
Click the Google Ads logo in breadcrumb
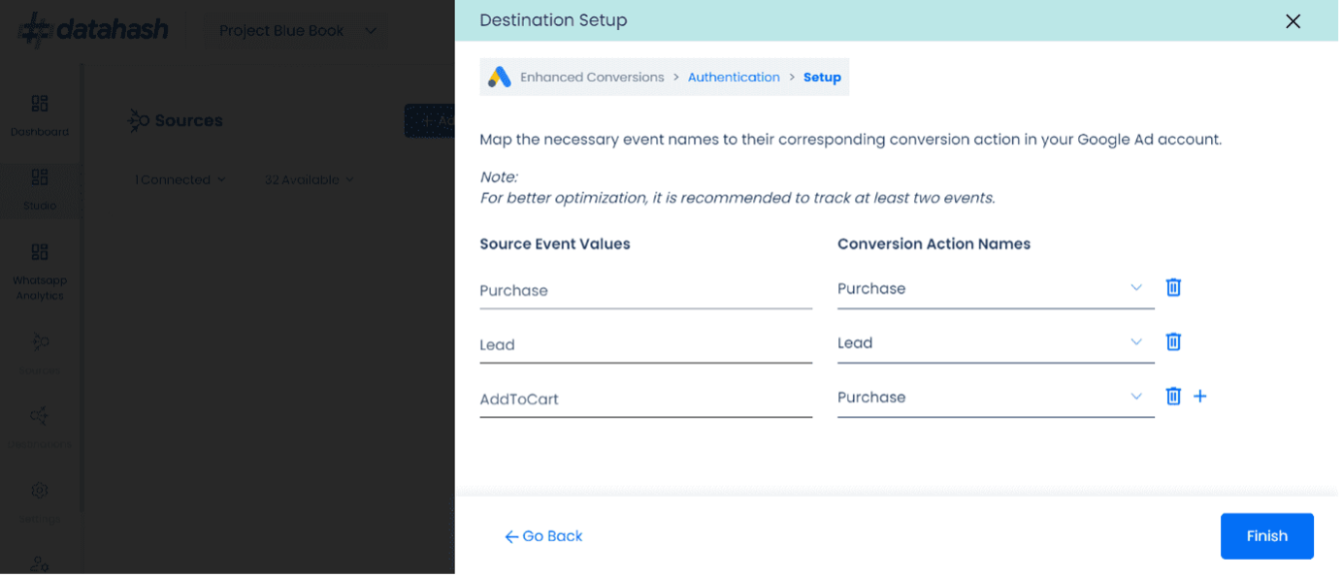click(x=499, y=78)
